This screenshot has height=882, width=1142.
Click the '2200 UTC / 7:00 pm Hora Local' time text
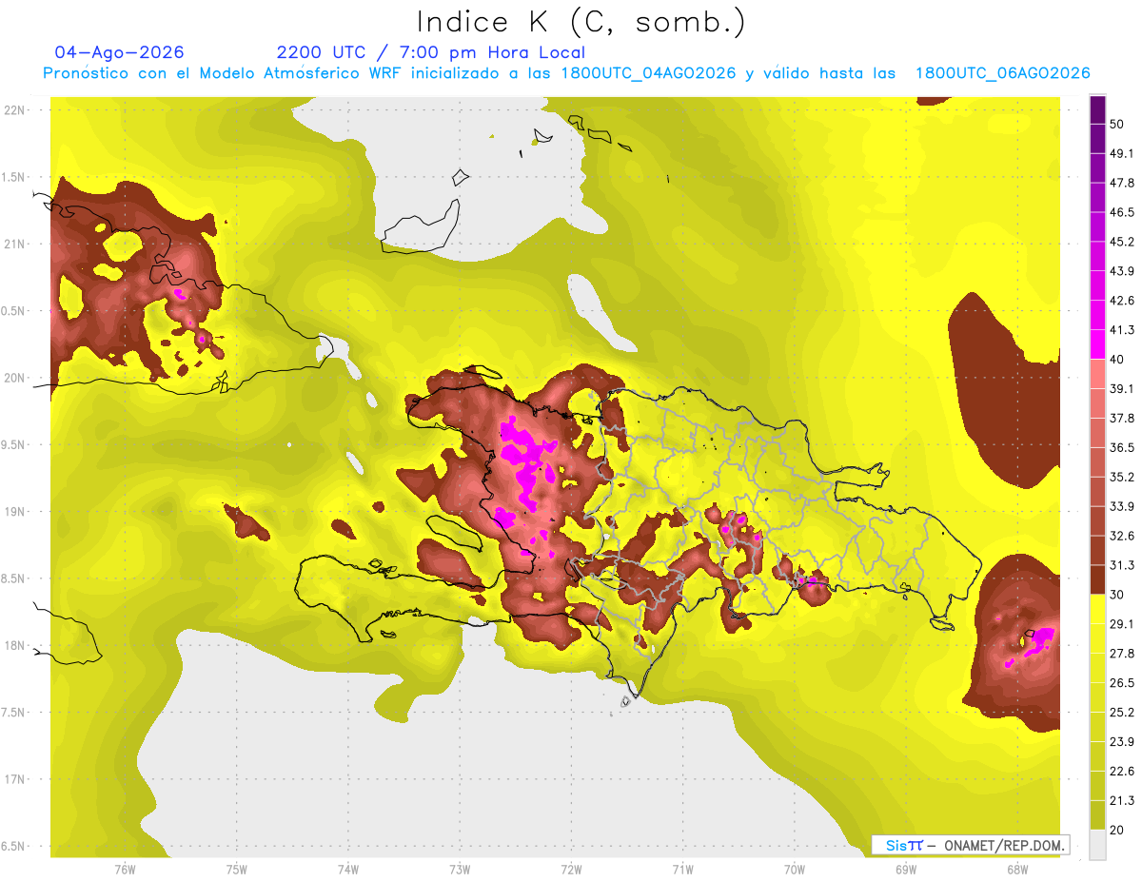pos(431,52)
